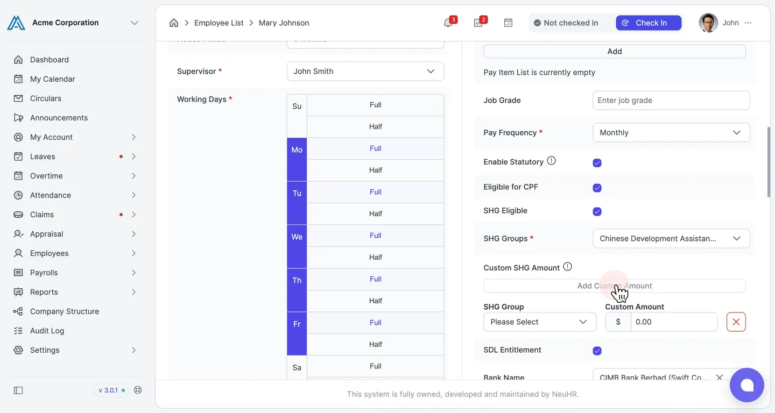Click the Attendance clock icon
This screenshot has width=775, height=413.
pos(18,195)
